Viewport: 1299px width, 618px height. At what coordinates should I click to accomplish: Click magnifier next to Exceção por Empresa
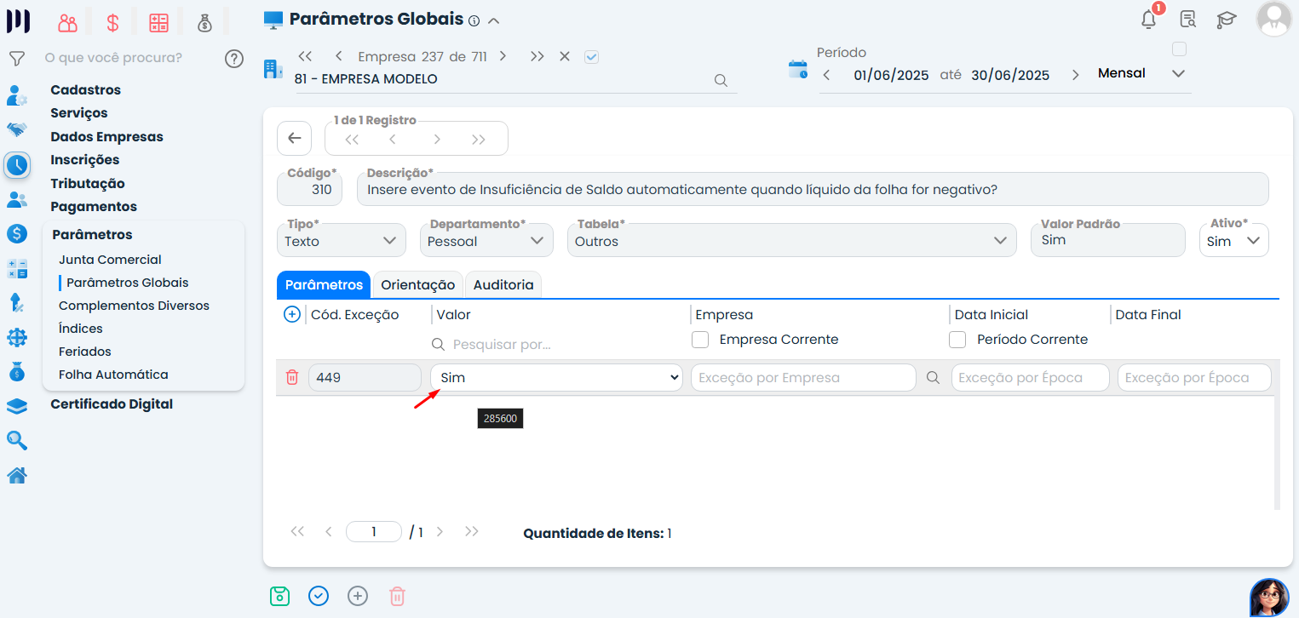coord(934,378)
